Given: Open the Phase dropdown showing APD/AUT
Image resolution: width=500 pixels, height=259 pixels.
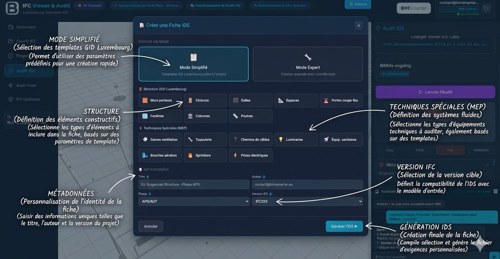Looking at the screenshot, I should [x=194, y=201].
